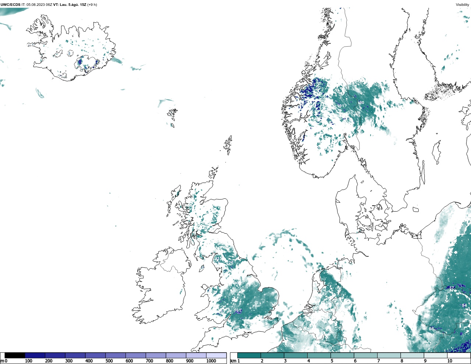Click the 'm 0' label on the metre scale
This screenshot has height=364, width=471.
click(4, 361)
